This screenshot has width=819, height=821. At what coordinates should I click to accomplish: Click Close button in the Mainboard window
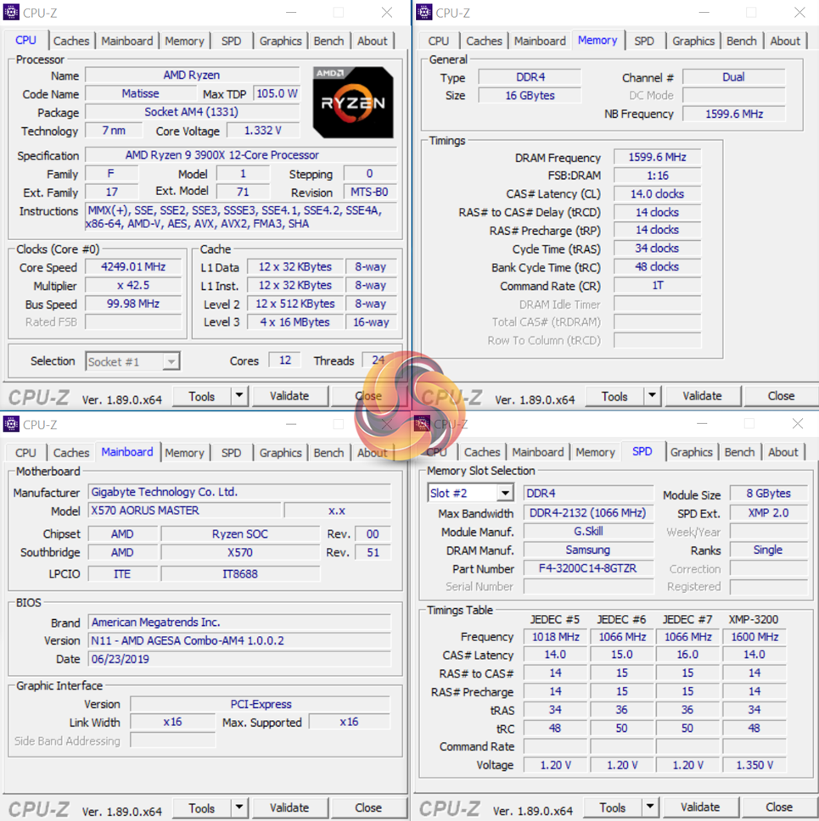pyautogui.click(x=368, y=808)
